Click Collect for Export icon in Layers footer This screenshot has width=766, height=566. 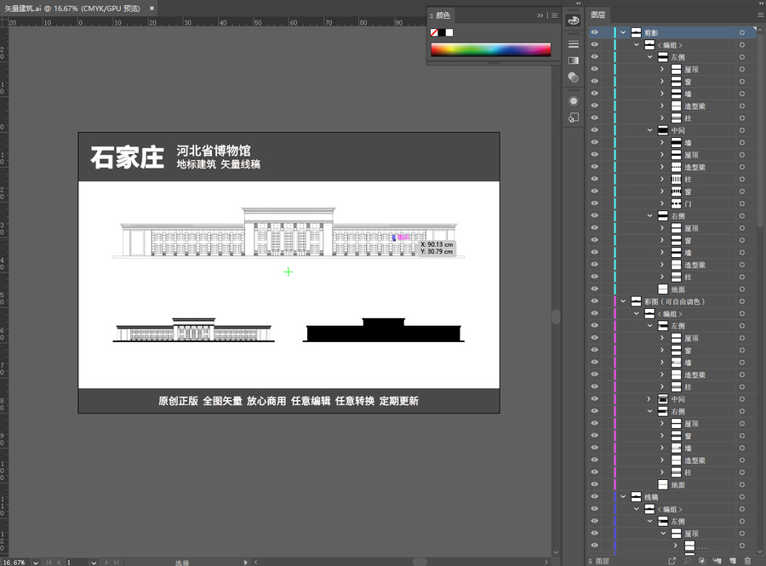click(x=672, y=561)
